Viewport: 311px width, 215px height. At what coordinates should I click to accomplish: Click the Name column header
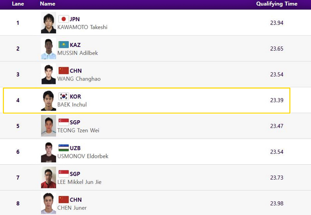click(47, 4)
